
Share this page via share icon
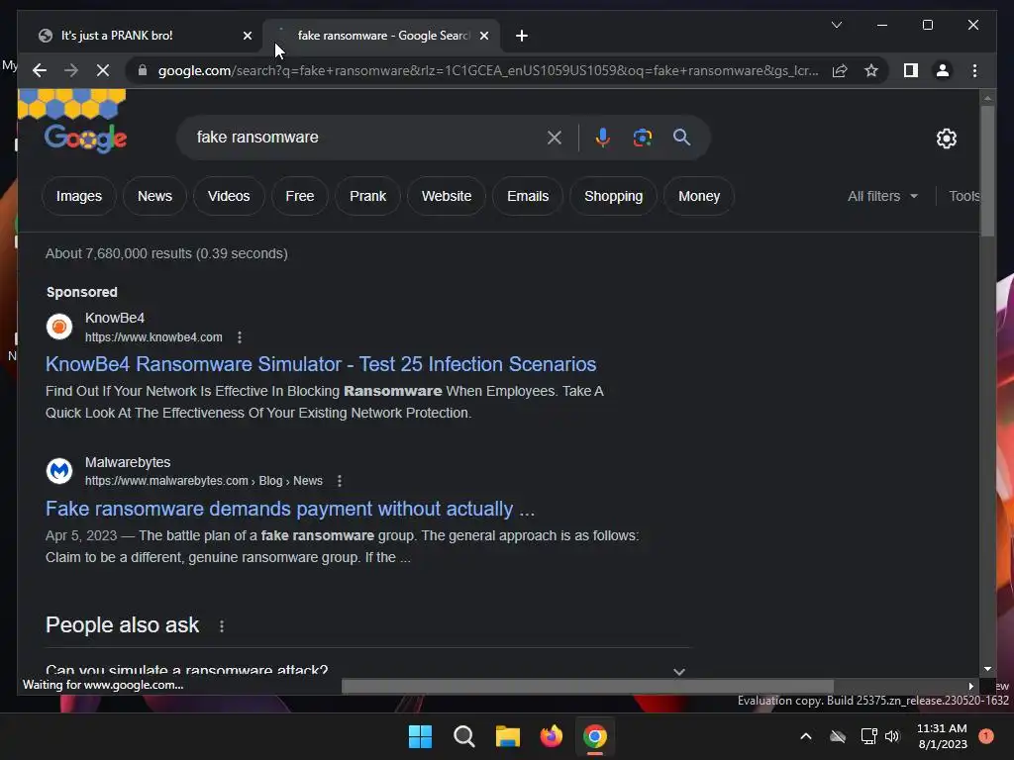pyautogui.click(x=840, y=70)
